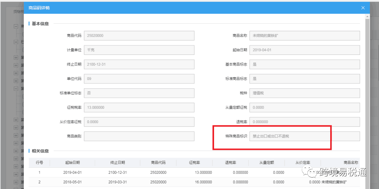
Task: Click the 25020000 cell in table row 2
Action: (x=158, y=182)
